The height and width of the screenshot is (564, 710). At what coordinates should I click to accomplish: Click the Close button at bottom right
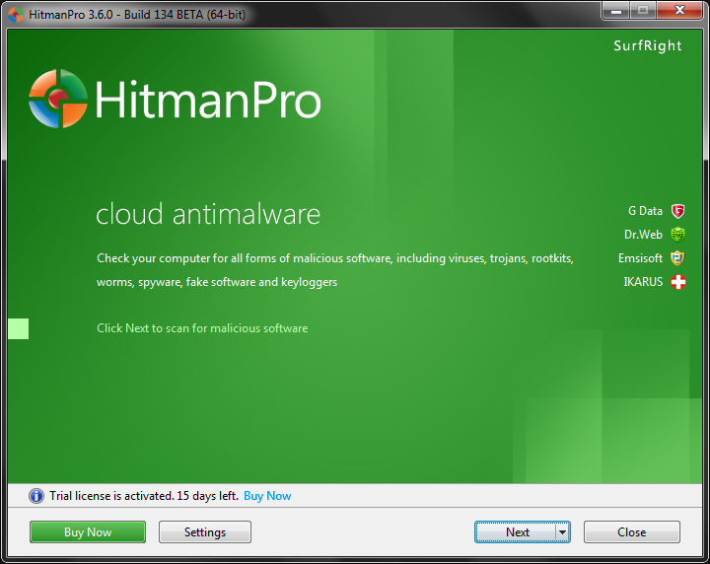632,532
